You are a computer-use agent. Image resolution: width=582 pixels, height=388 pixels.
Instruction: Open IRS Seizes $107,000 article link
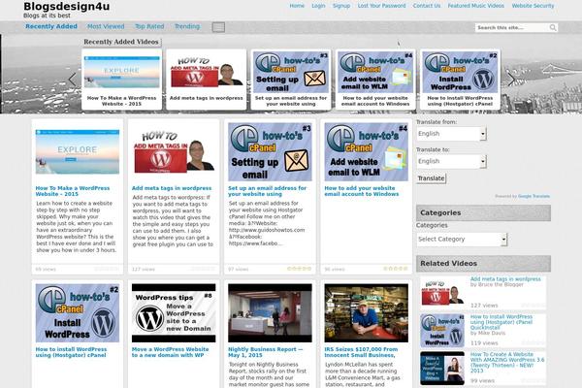[x=361, y=352]
